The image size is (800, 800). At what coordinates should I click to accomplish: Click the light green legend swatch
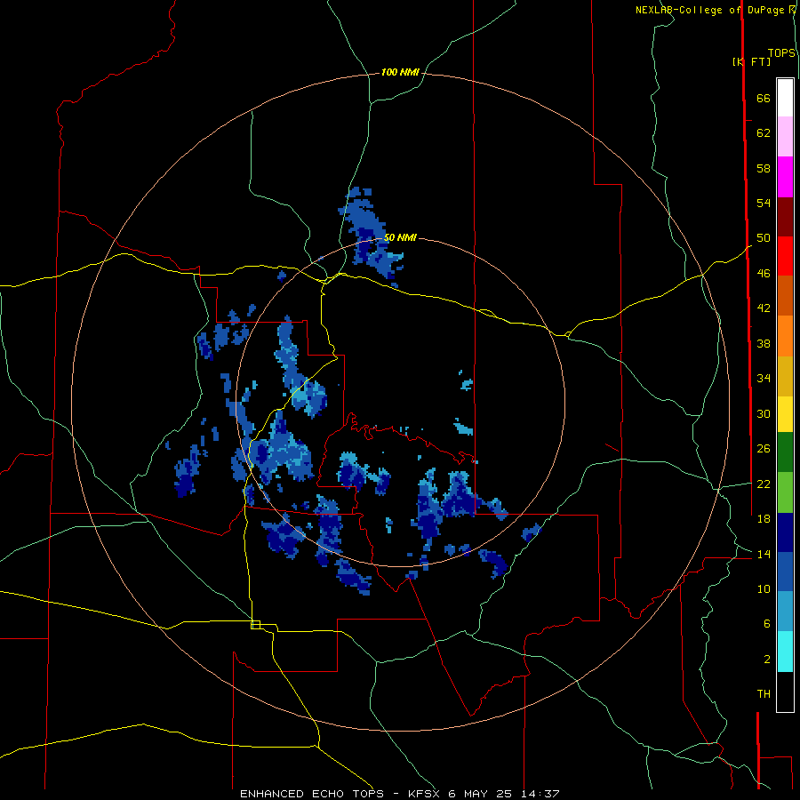(785, 492)
